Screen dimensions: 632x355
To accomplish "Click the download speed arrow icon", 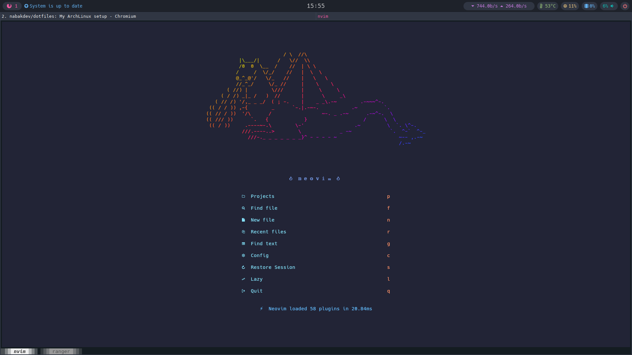I will tap(473, 6).
